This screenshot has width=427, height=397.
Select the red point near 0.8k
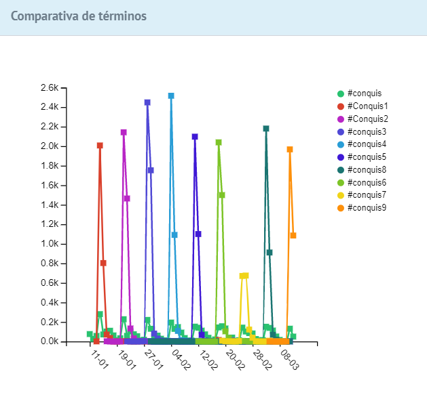coord(103,263)
